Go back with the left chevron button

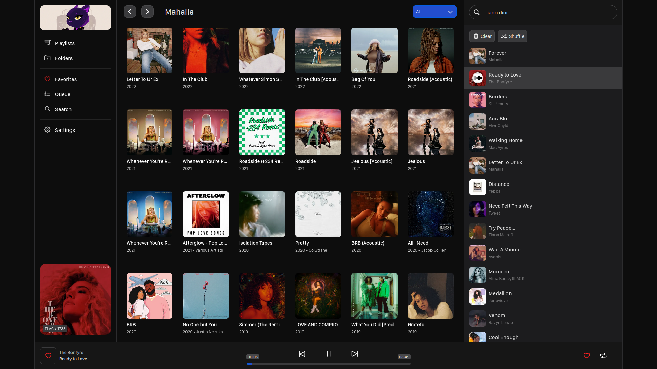(129, 12)
